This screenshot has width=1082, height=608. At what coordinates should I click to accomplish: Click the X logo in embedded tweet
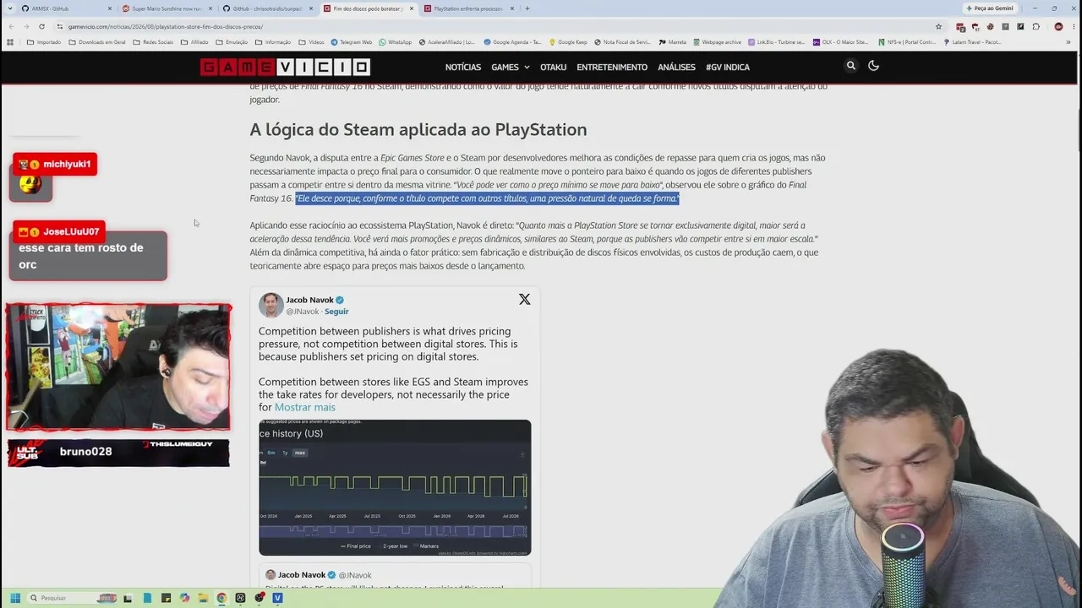tap(525, 300)
